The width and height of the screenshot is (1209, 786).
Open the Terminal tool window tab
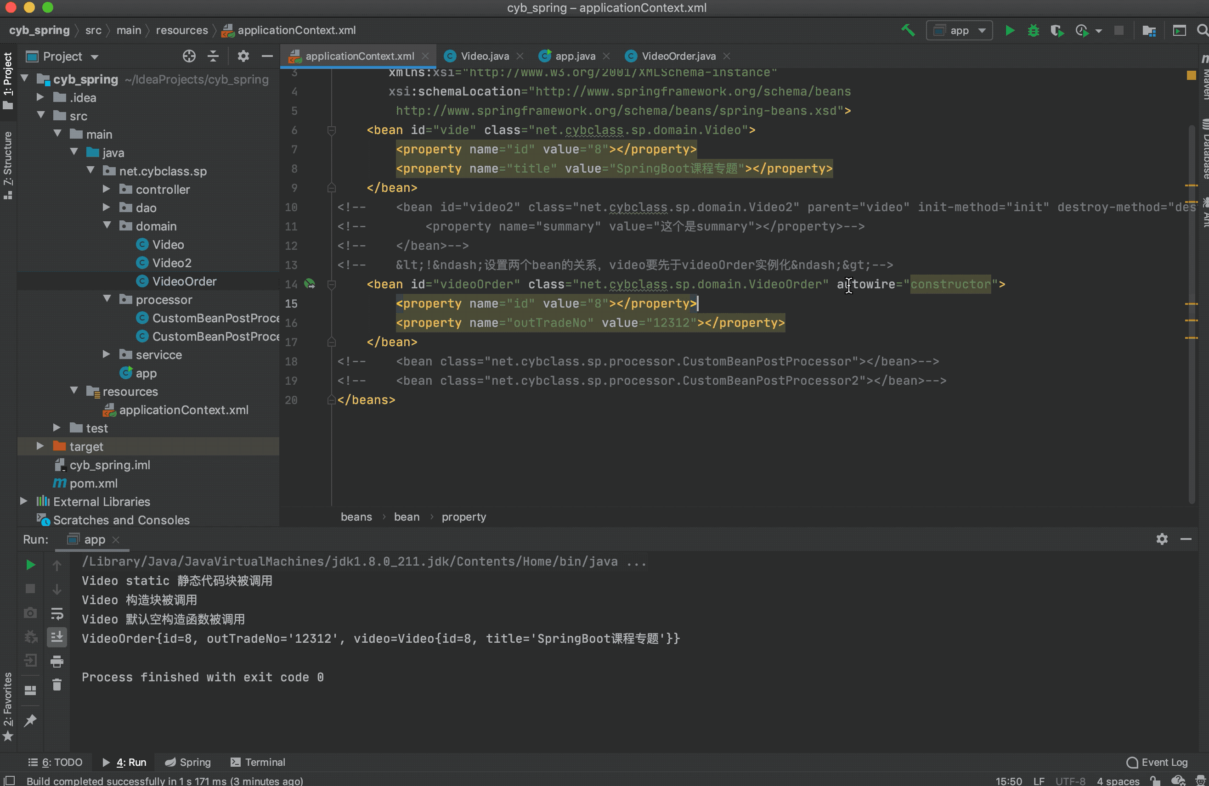tap(258, 762)
